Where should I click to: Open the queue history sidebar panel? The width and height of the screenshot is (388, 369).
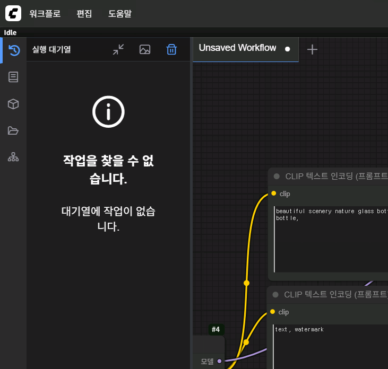tap(14, 50)
